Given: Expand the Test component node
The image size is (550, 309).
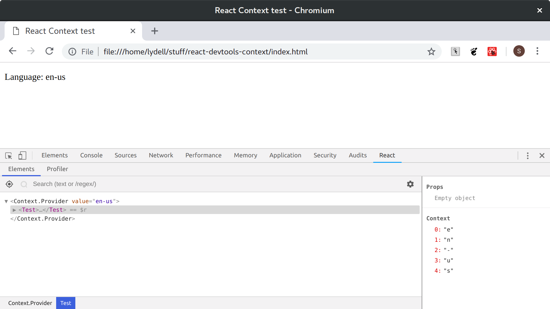Looking at the screenshot, I should pyautogui.click(x=14, y=210).
